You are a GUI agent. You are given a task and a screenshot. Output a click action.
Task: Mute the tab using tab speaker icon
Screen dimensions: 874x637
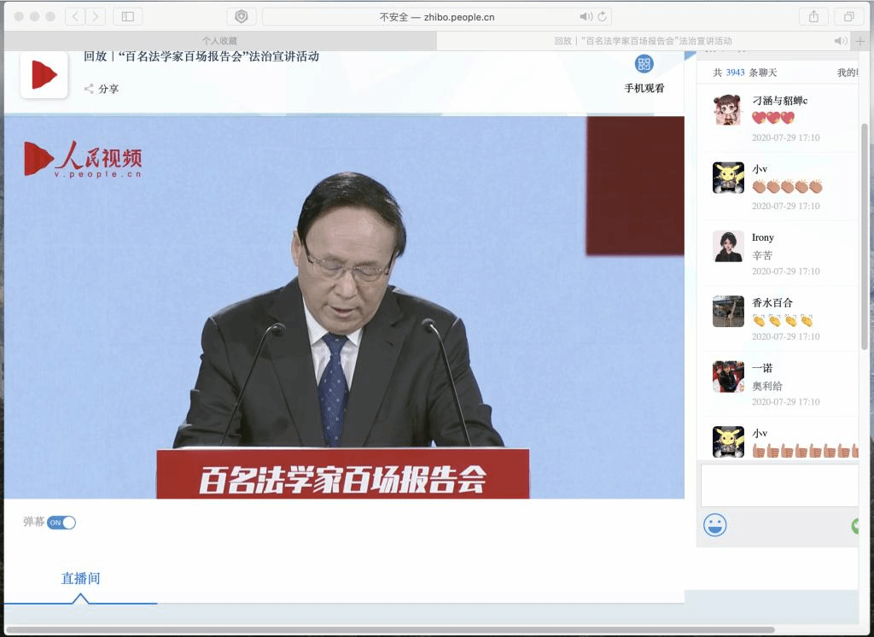click(x=840, y=41)
